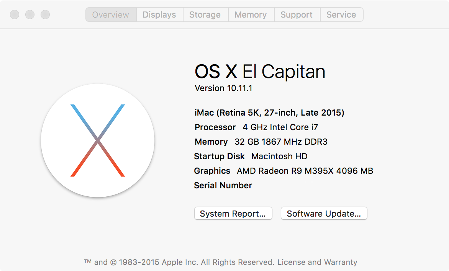Click the window zoom button
This screenshot has width=449, height=271.
point(45,15)
